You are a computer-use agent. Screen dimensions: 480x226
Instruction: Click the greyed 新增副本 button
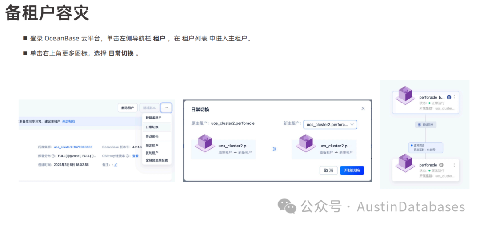(x=149, y=107)
